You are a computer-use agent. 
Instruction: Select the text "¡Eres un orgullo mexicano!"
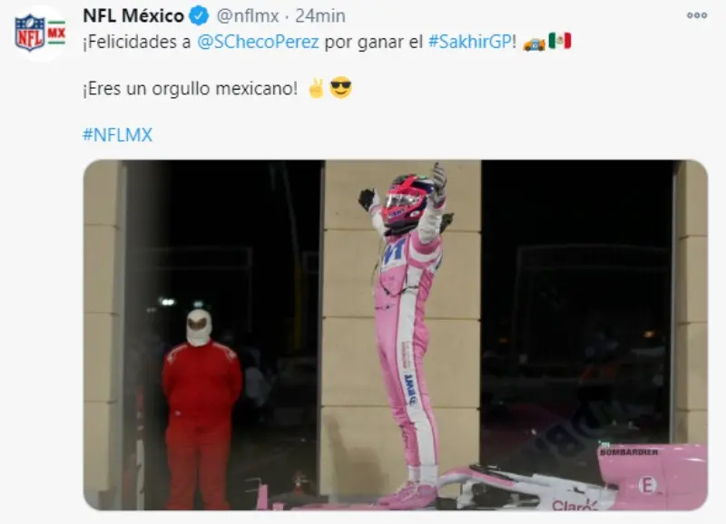click(191, 88)
